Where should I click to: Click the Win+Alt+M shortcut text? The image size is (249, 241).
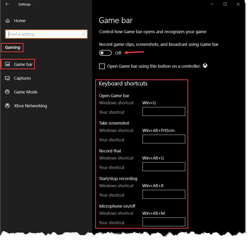(153, 214)
